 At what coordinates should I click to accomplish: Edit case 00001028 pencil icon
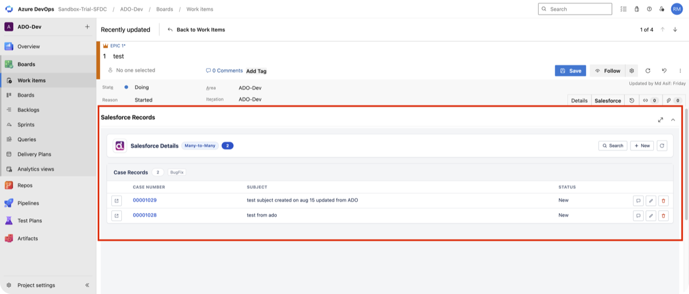click(651, 215)
